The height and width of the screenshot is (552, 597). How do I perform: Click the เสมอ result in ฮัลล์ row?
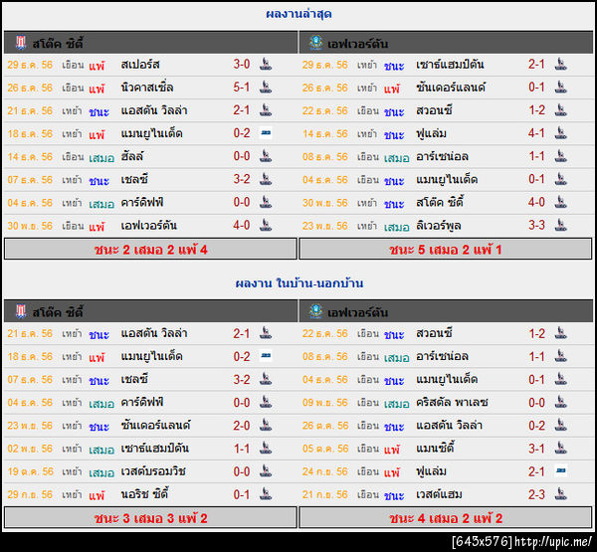pos(101,157)
